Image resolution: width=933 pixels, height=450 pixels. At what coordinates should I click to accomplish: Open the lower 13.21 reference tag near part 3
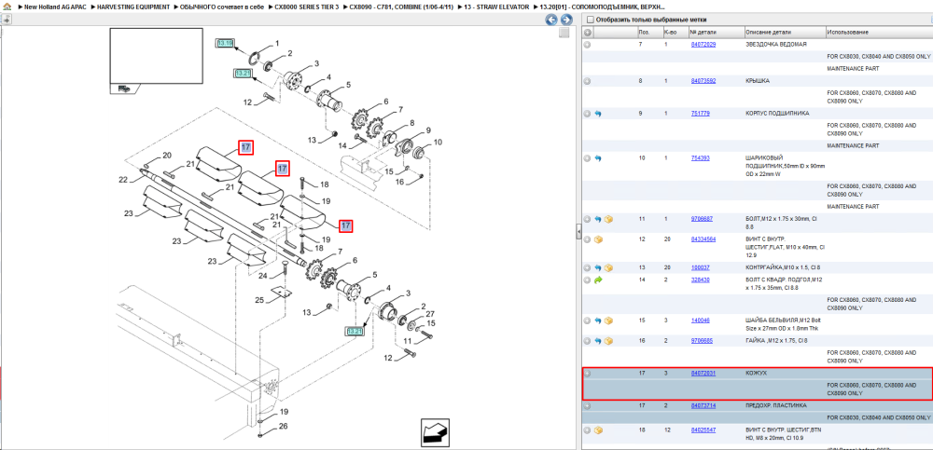tap(355, 331)
